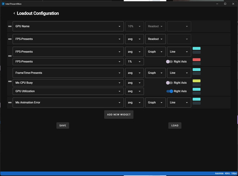Open Line style dropdown for FrameTime-Presents
The image size is (238, 176).
[x=179, y=73]
